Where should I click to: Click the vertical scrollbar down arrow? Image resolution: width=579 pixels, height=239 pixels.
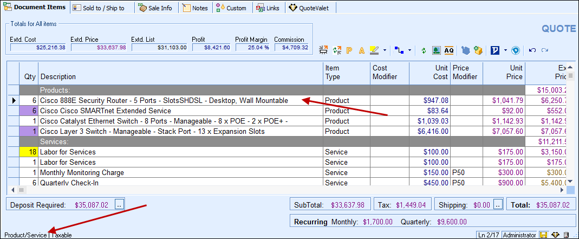[x=570, y=182]
